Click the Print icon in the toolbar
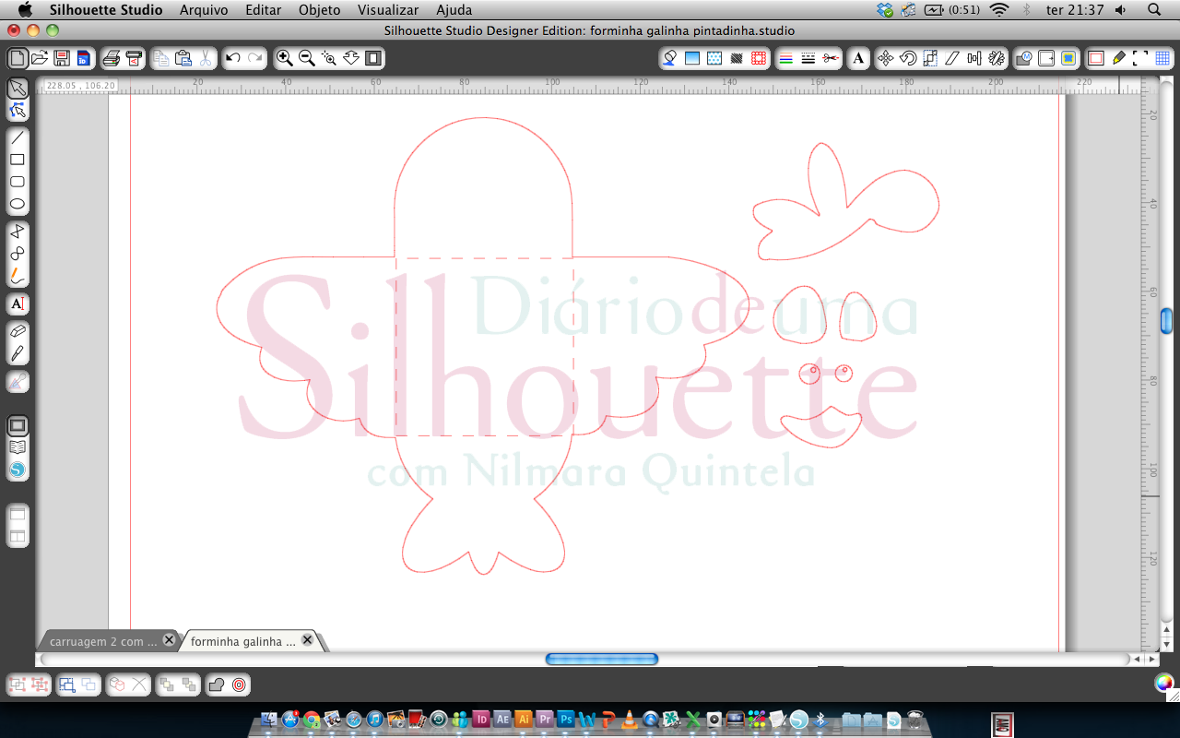 point(112,58)
